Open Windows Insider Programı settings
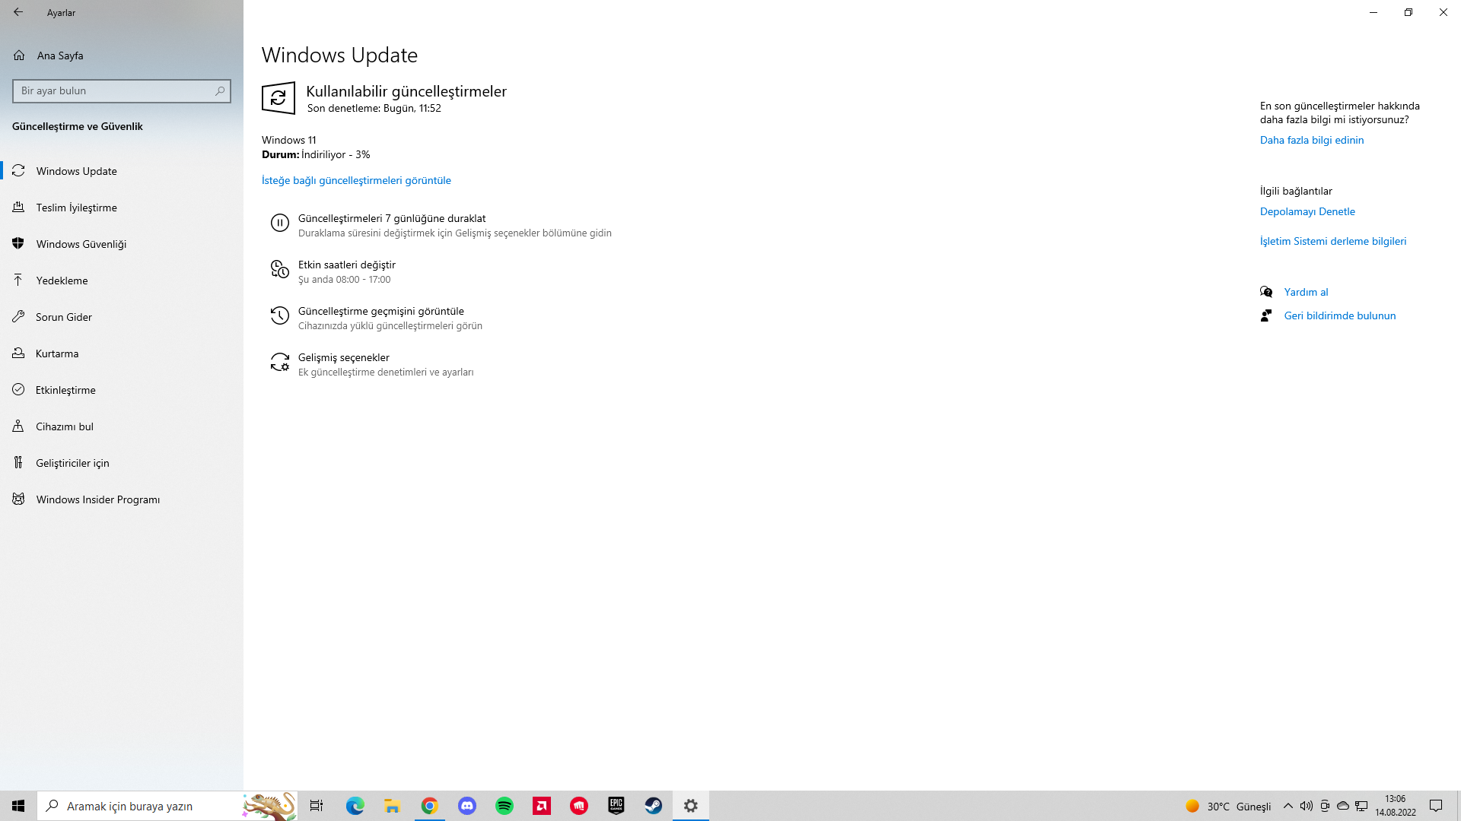 [x=97, y=499]
